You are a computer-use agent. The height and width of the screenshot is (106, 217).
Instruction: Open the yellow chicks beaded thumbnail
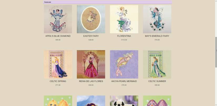click(x=58, y=101)
